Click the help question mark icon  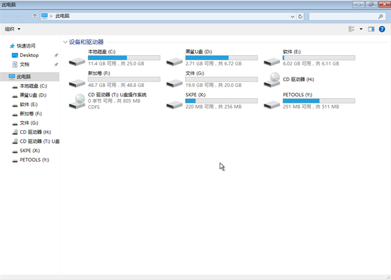(x=382, y=29)
